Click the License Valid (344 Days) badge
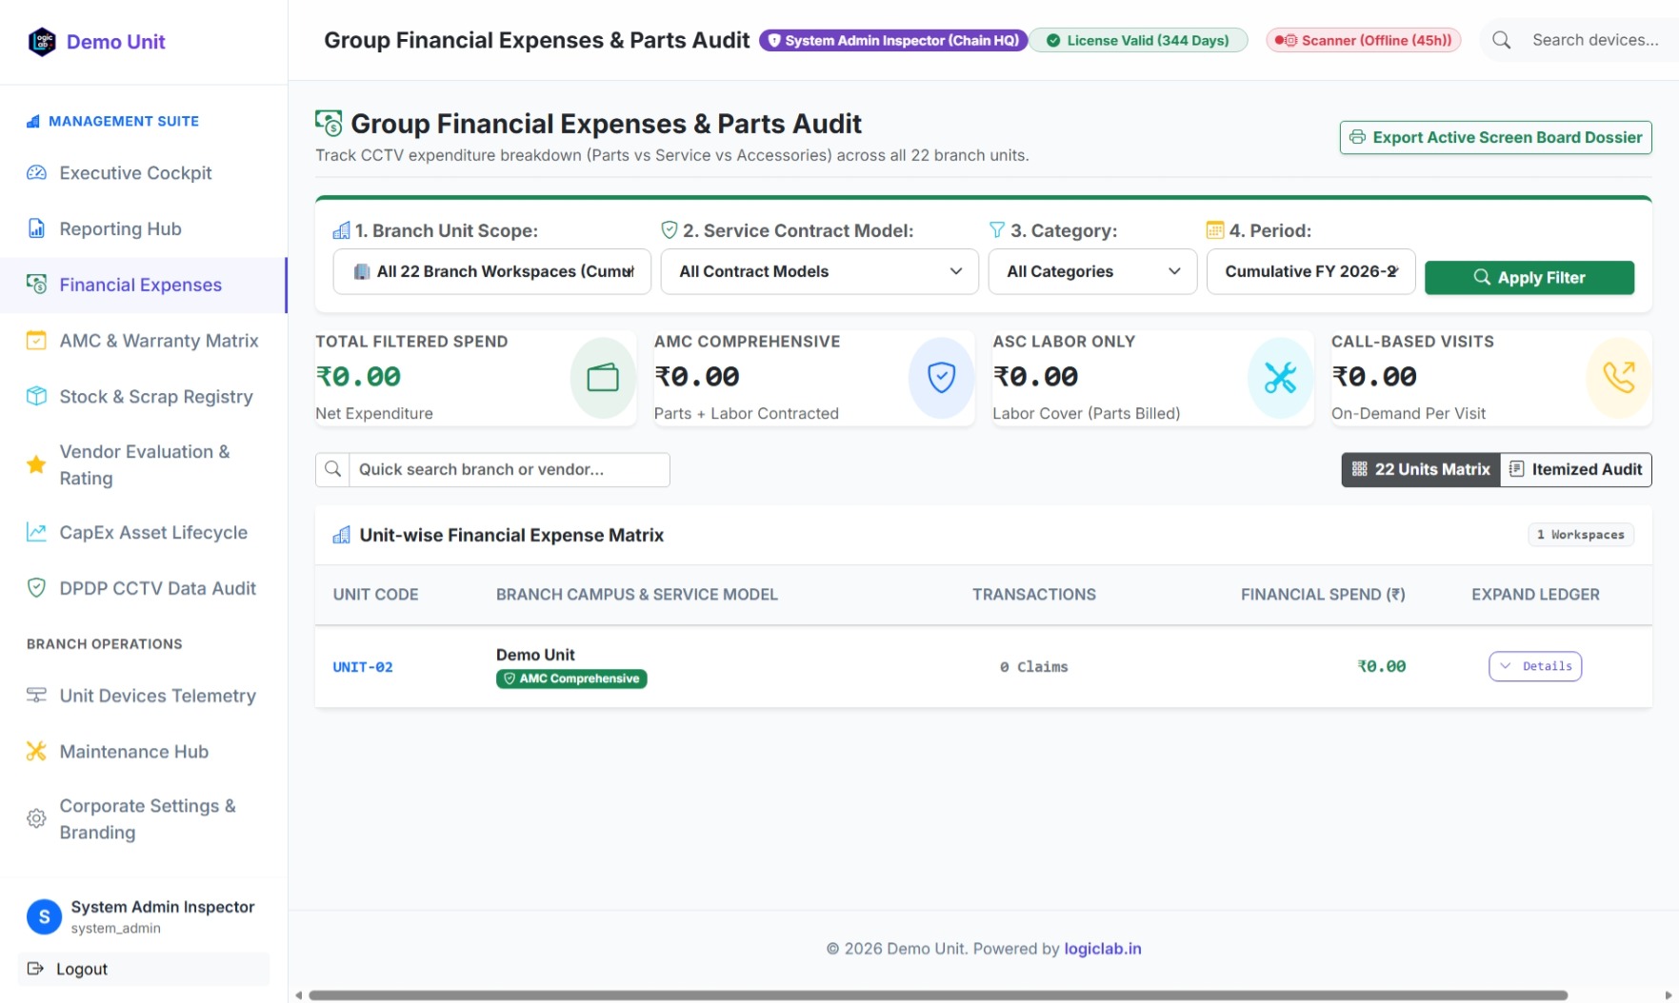 [1138, 40]
